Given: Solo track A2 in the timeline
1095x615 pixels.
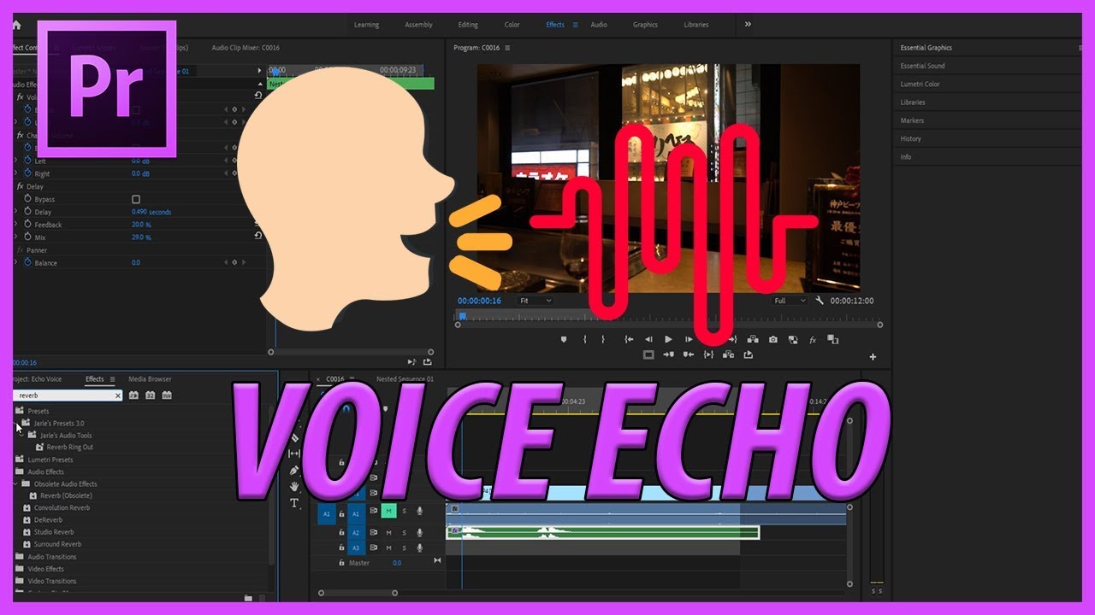Looking at the screenshot, I should 403,532.
